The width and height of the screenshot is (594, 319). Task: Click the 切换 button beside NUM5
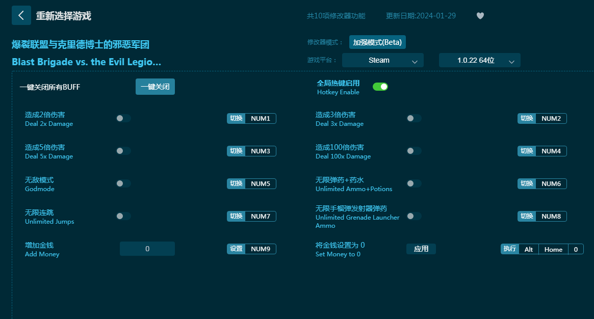236,183
